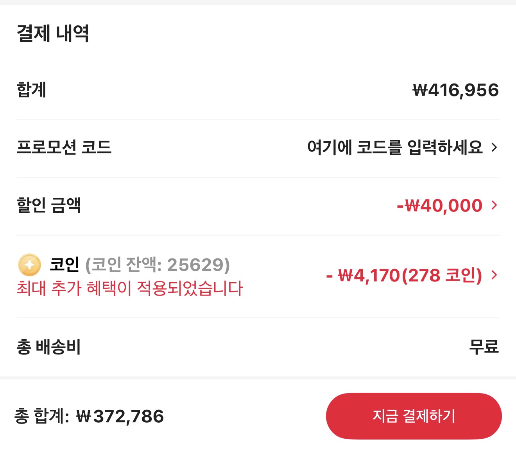
Task: Click the 합계 subtotal label
Action: coord(31,90)
